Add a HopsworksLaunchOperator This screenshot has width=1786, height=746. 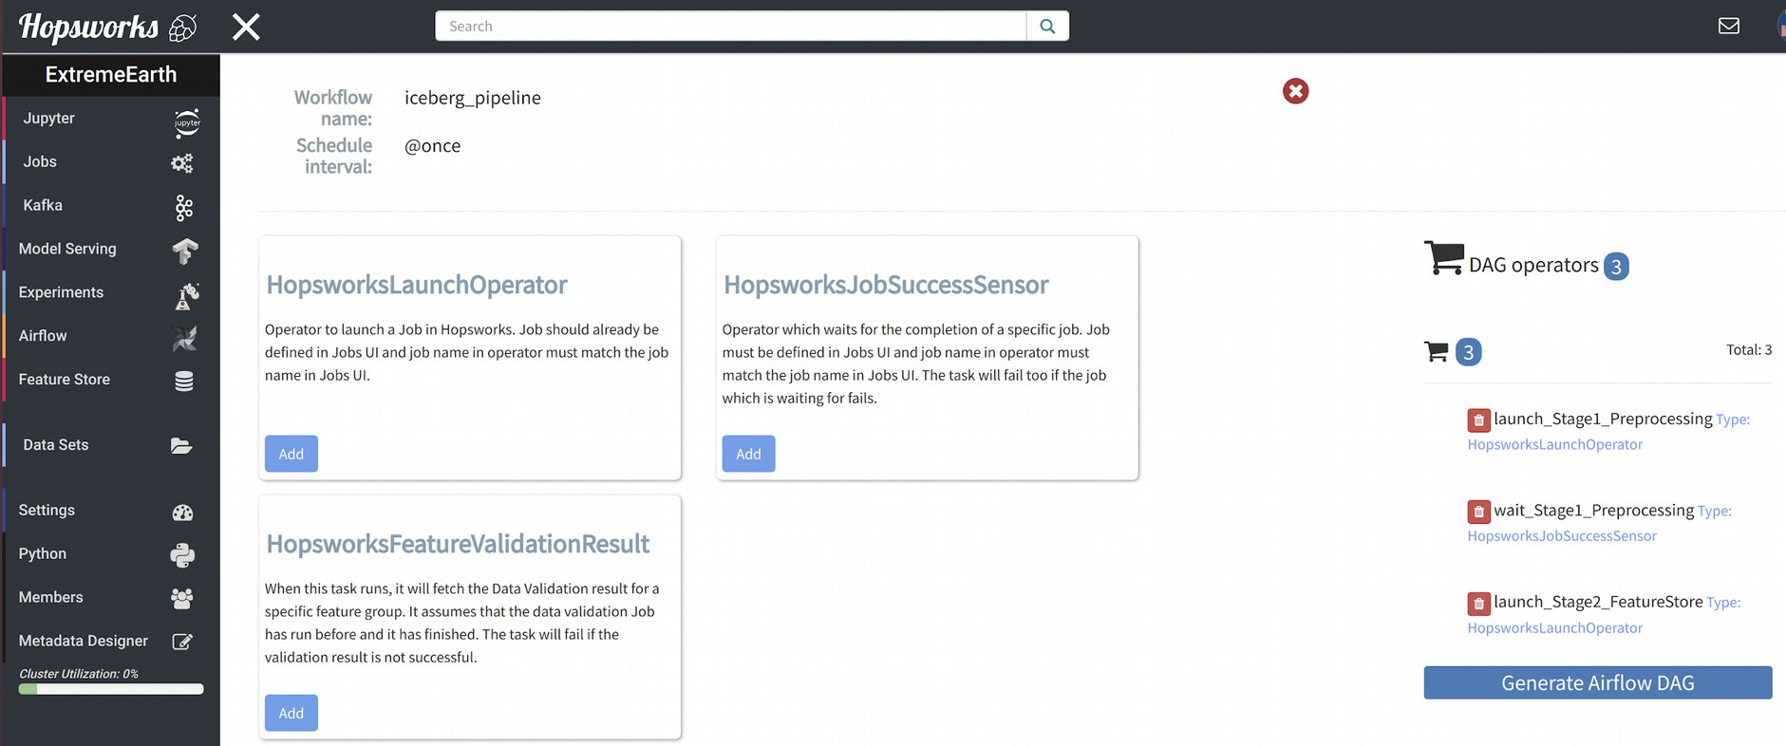(291, 454)
